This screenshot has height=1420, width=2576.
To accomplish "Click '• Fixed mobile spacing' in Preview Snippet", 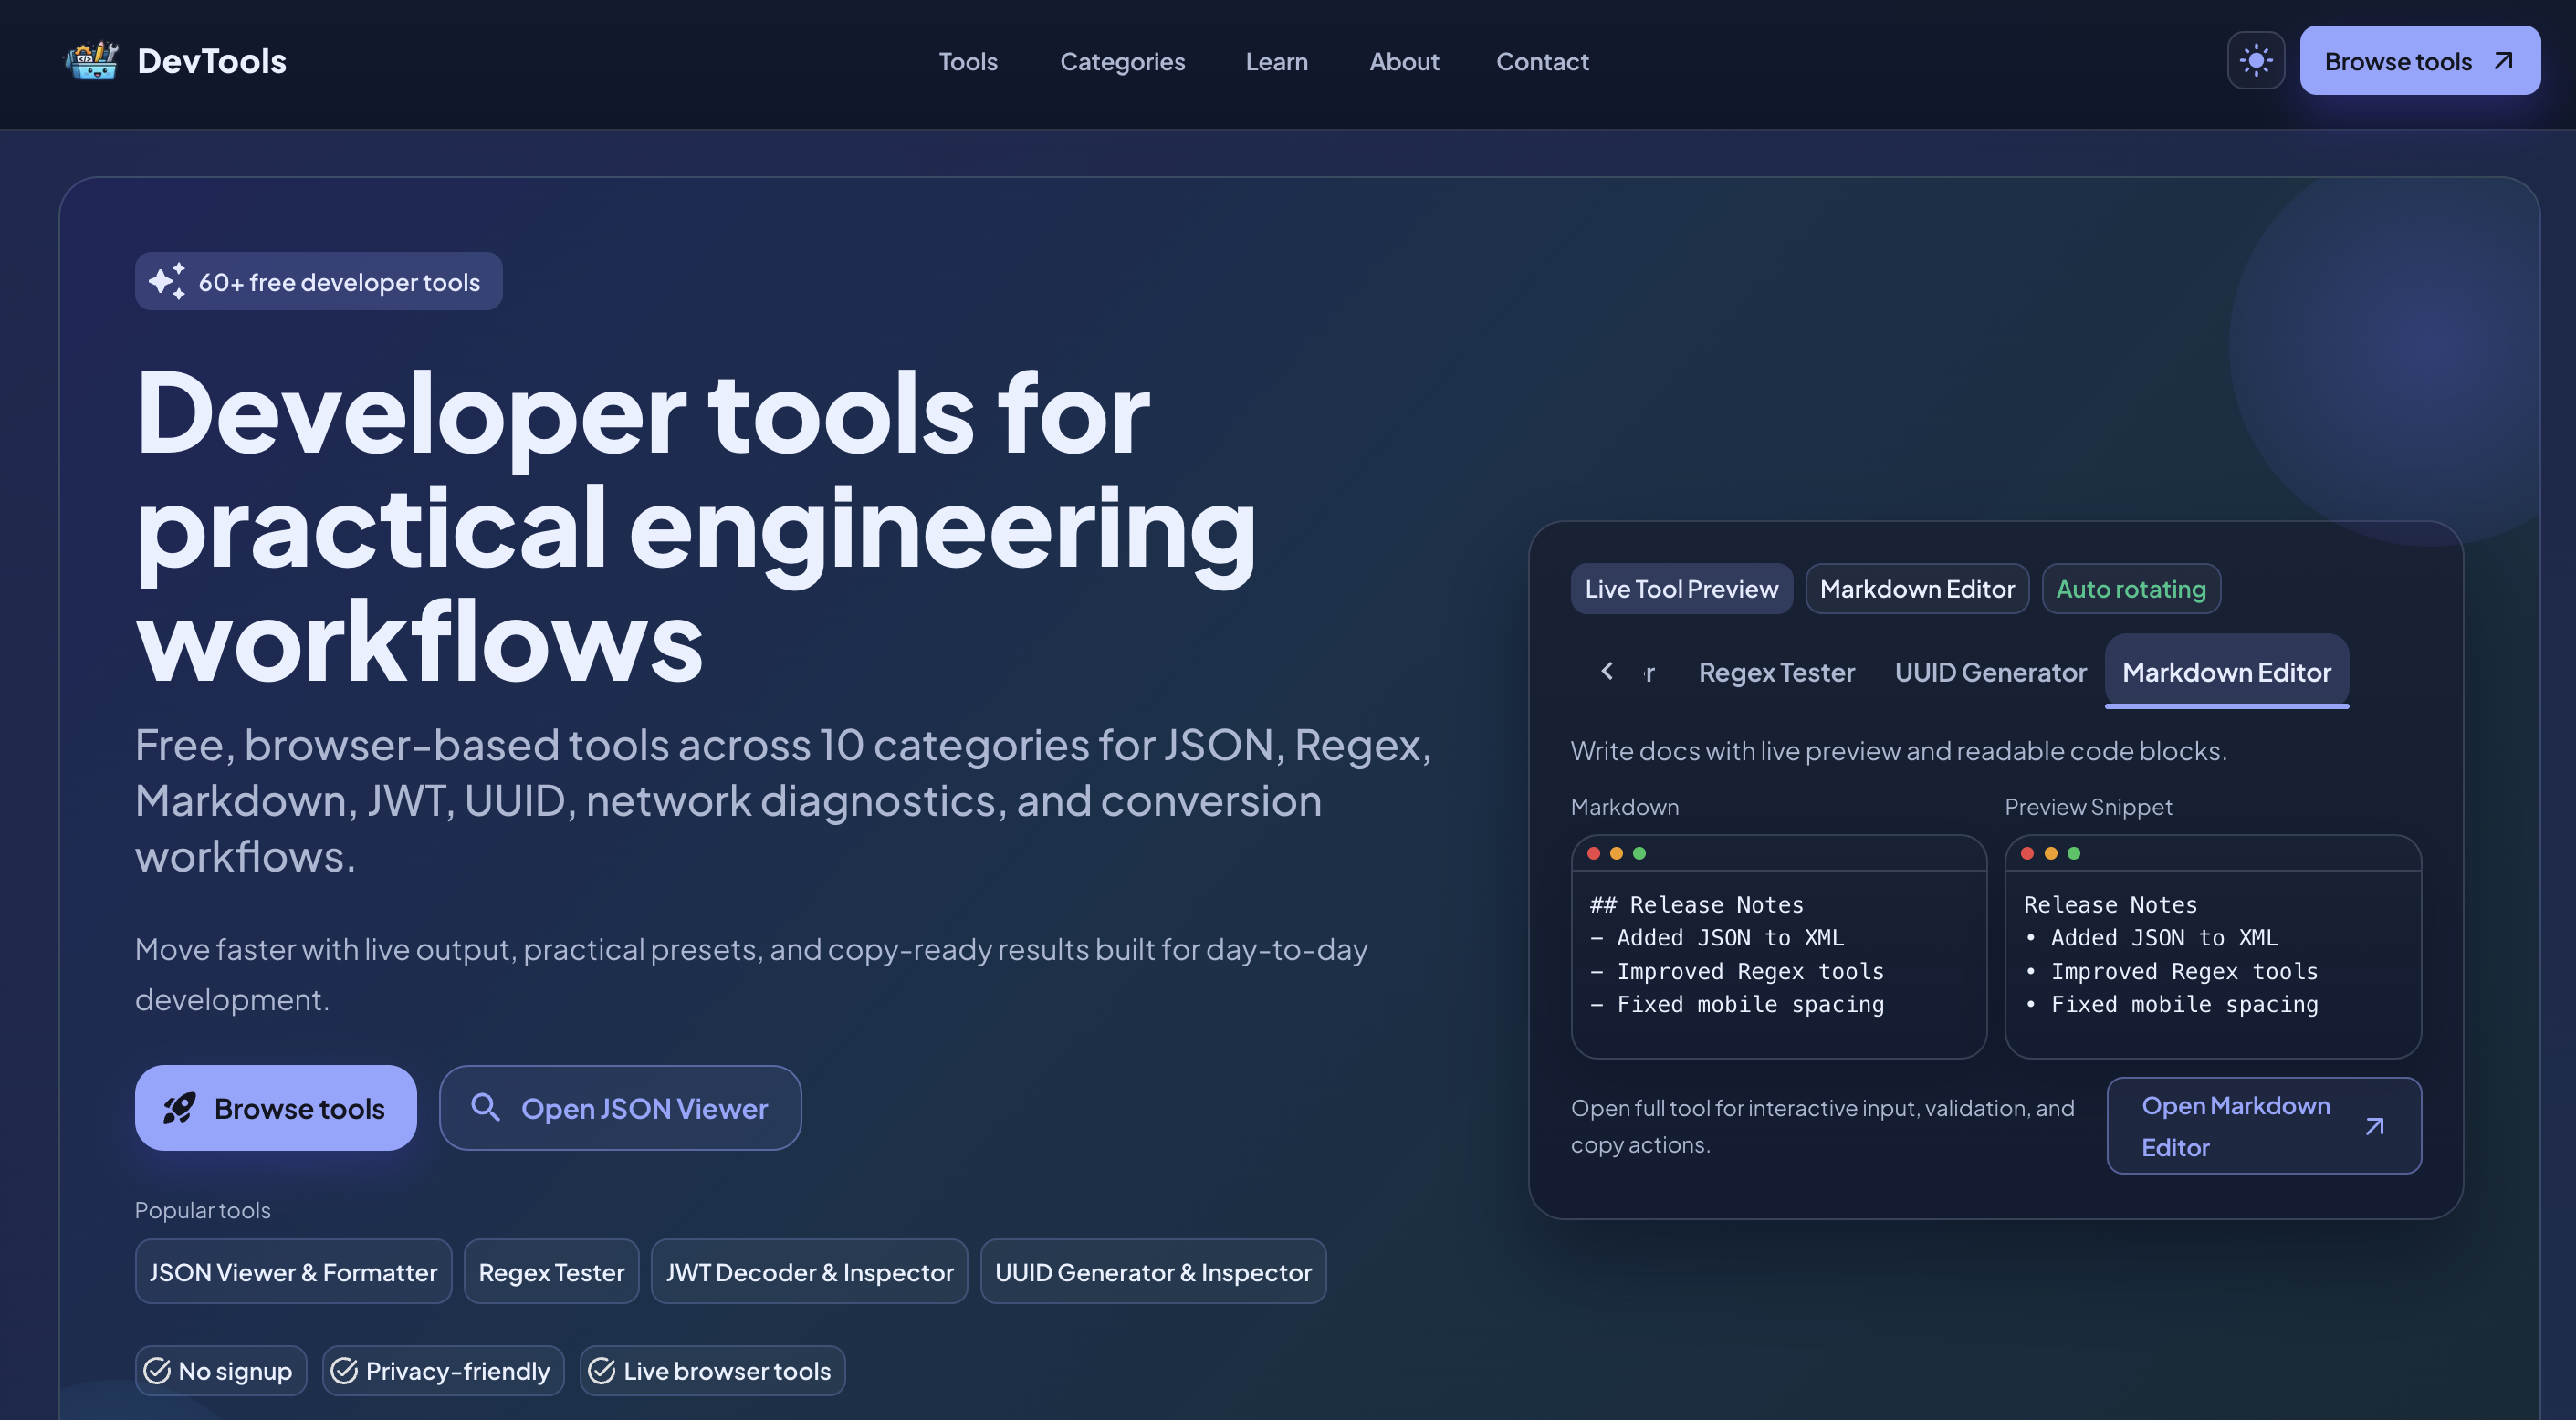I will pyautogui.click(x=2171, y=1004).
